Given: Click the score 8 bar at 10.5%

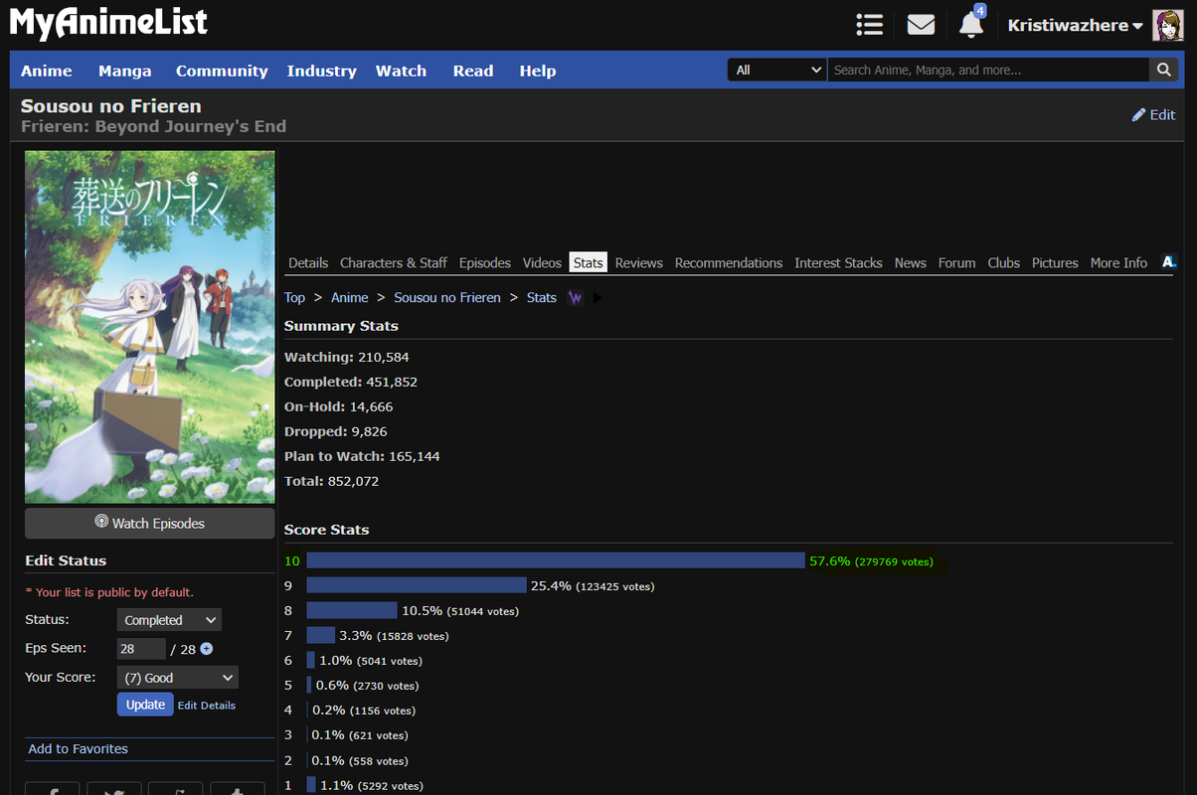Looking at the screenshot, I should [352, 611].
